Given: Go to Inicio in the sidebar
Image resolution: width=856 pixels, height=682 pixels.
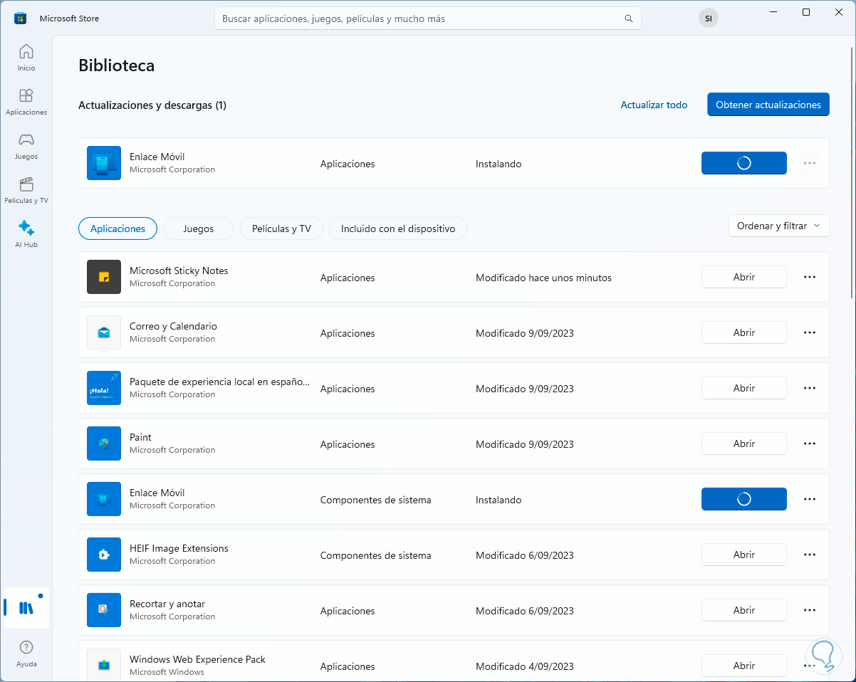Looking at the screenshot, I should pos(26,58).
